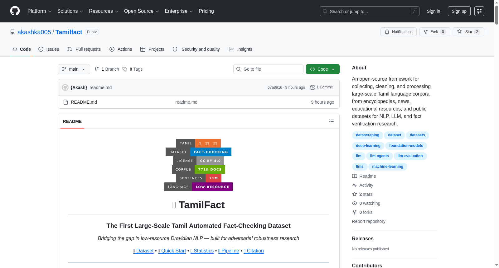499x268 pixels.
Task: Click the Sign up button
Action: [459, 11]
